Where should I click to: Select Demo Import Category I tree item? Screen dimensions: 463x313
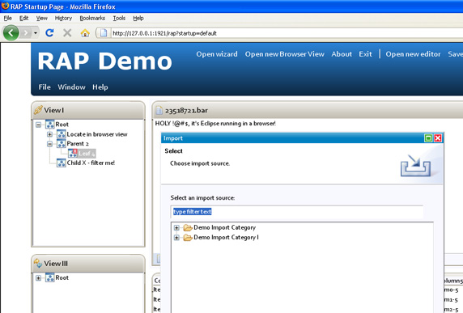(x=226, y=237)
